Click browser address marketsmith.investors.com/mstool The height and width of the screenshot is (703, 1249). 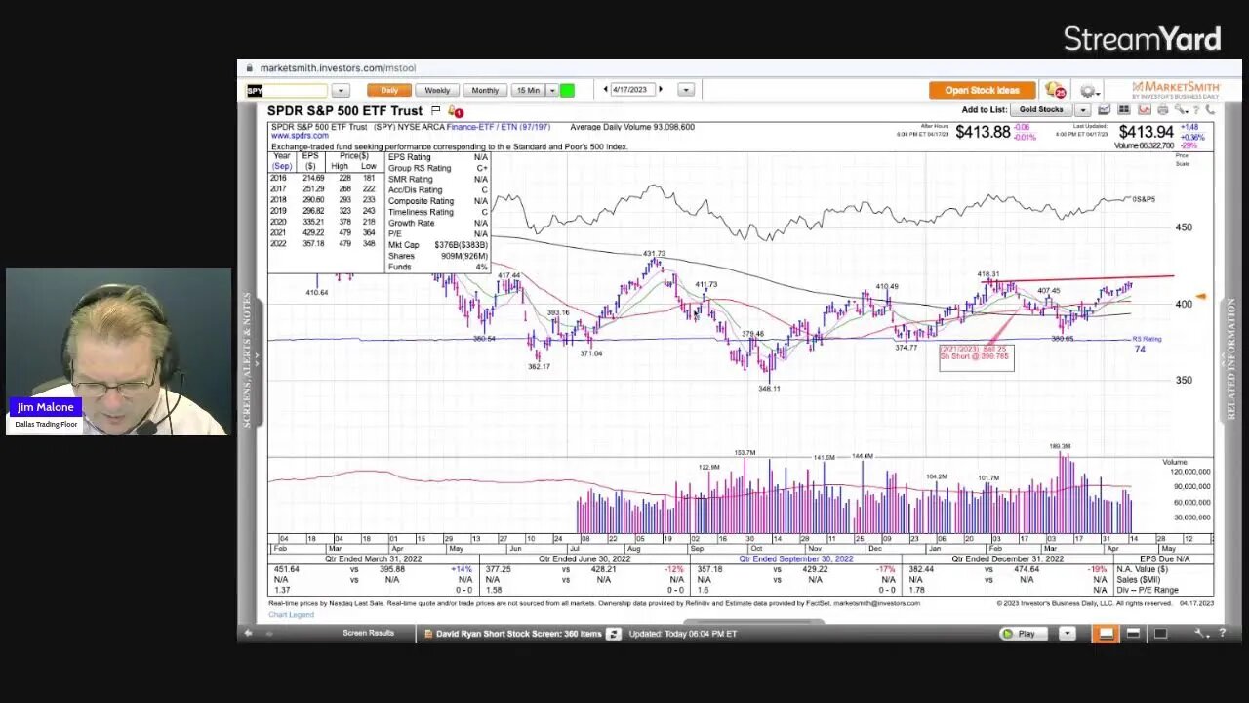pyautogui.click(x=338, y=68)
